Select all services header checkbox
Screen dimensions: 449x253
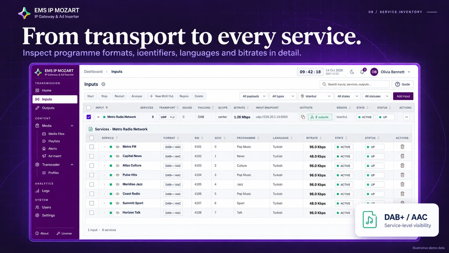(x=92, y=138)
